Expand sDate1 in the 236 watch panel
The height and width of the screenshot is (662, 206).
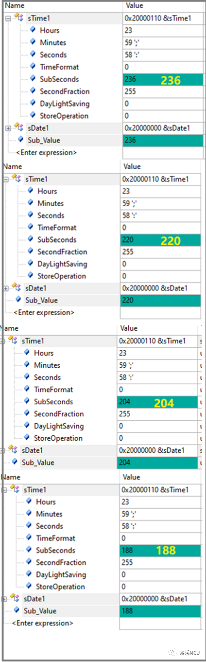[x=8, y=128]
